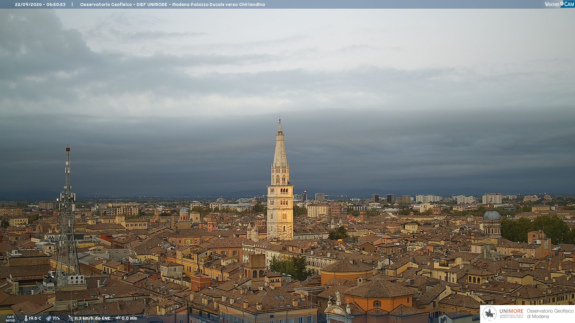Click the UNIMORE logo text
The height and width of the screenshot is (323, 575).
click(512, 311)
